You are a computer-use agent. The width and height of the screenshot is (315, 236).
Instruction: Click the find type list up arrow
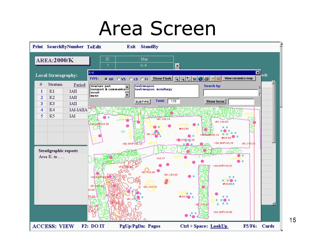(127, 87)
